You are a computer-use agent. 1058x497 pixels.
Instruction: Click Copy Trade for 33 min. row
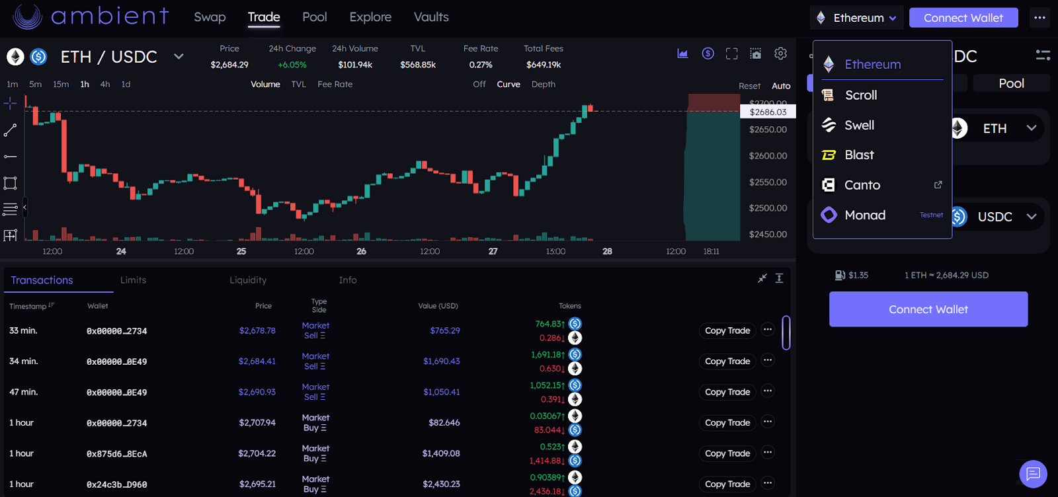pos(727,330)
